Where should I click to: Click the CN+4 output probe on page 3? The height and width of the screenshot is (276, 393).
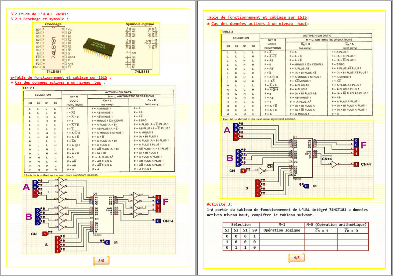[x=158, y=221]
